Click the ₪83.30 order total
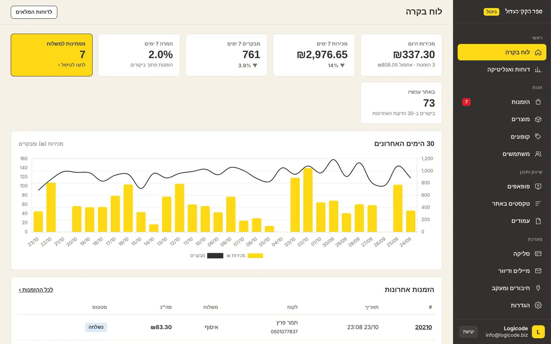 pos(161,327)
